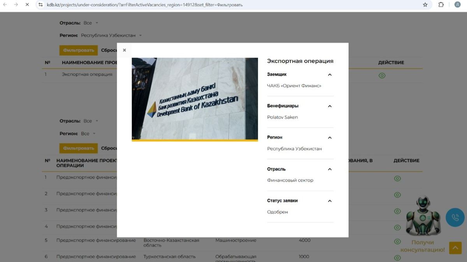The width and height of the screenshot is (467, 262).
Task: Collapse the Заемщик section chevron
Action: [330, 75]
